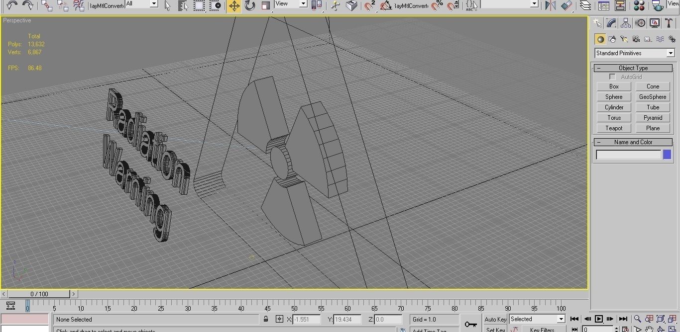Toggle Auto Key animation mode

click(495, 320)
